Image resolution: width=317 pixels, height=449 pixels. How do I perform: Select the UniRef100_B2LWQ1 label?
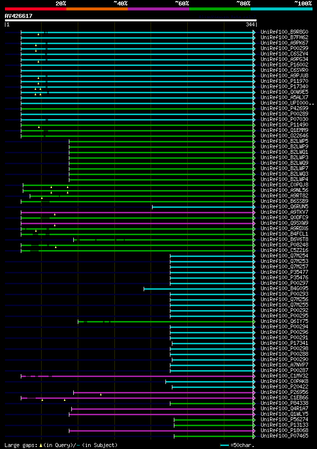tap(284, 152)
